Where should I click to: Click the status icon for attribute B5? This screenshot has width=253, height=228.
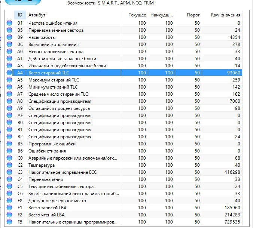click(x=9, y=144)
